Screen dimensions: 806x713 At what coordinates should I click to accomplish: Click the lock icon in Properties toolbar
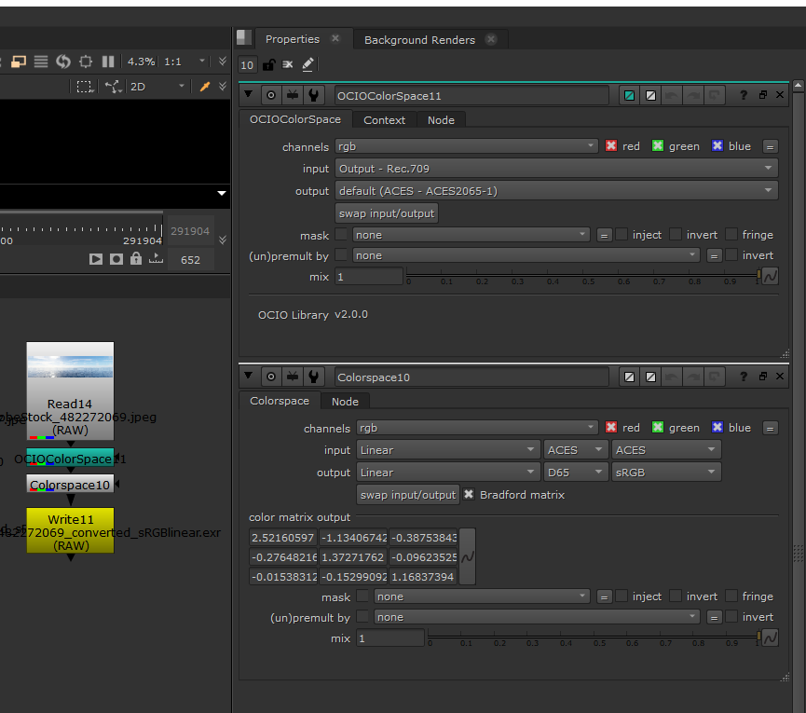[x=268, y=65]
